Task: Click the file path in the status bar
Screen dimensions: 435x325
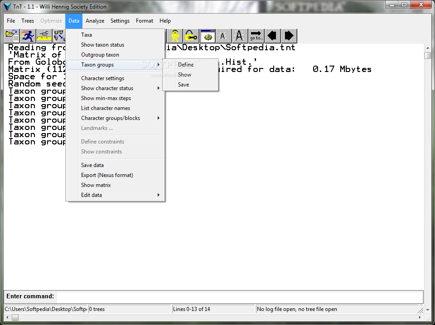Action: (45, 309)
